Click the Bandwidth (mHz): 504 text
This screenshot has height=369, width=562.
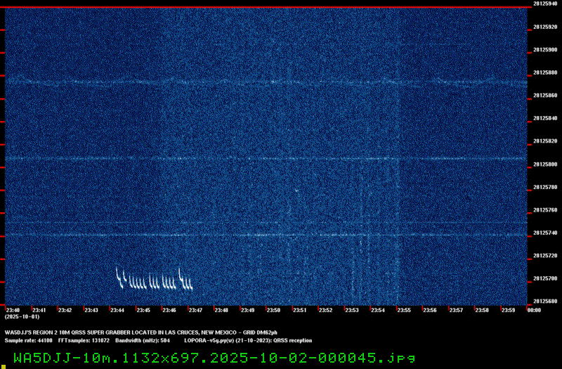click(x=143, y=341)
